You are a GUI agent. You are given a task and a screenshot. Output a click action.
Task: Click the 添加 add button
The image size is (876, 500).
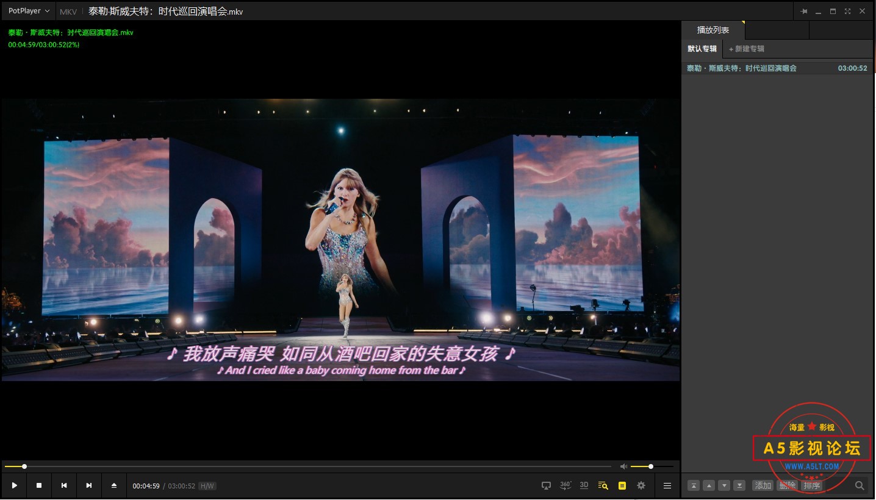click(763, 485)
